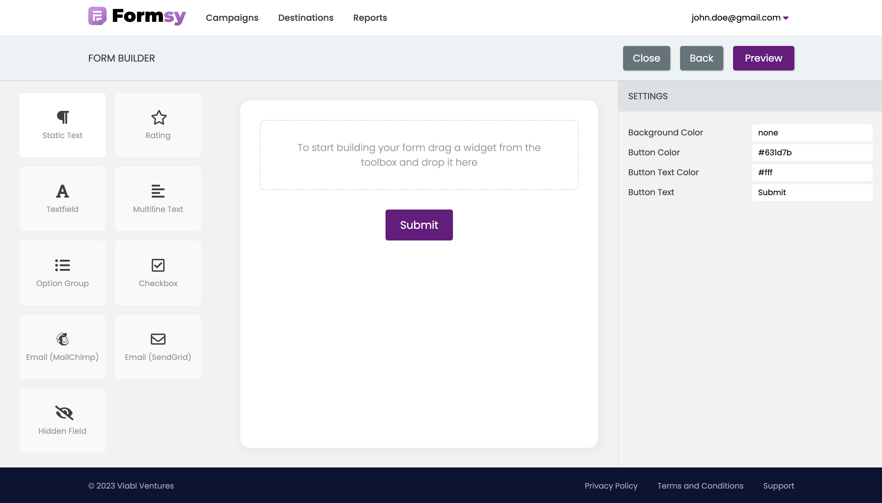The image size is (882, 503).
Task: Select the Static Text paragraph icon
Action: [x=63, y=117]
